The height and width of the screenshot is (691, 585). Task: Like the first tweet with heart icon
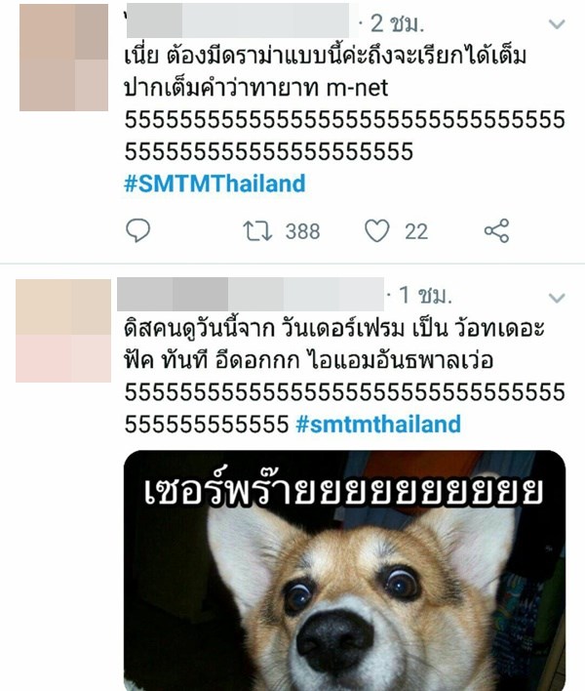377,231
